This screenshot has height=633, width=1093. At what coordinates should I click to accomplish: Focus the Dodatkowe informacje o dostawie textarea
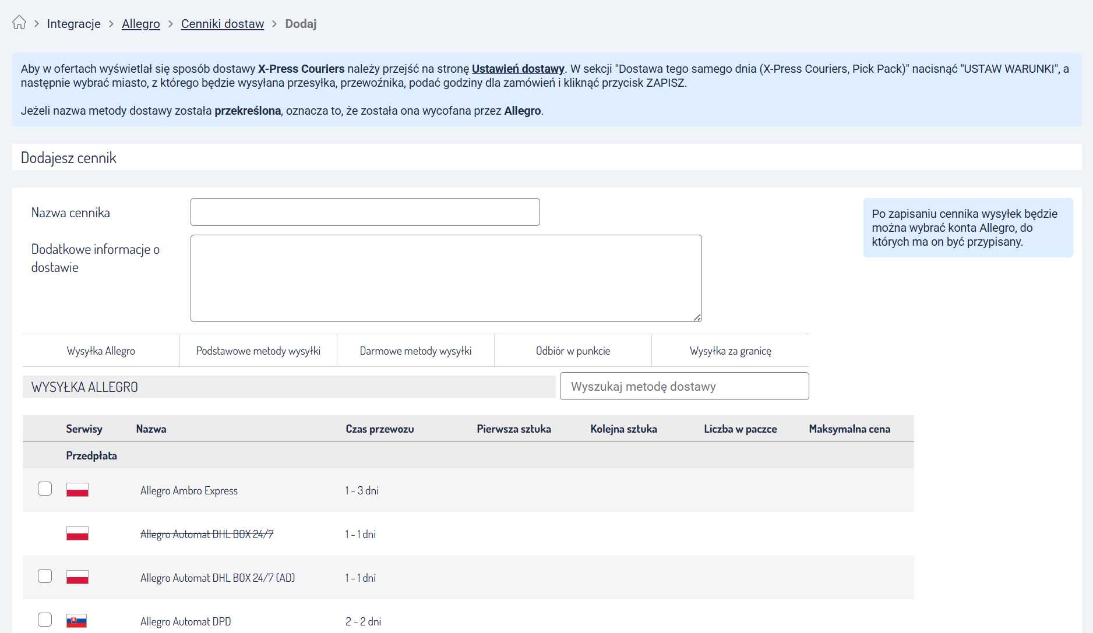(446, 278)
